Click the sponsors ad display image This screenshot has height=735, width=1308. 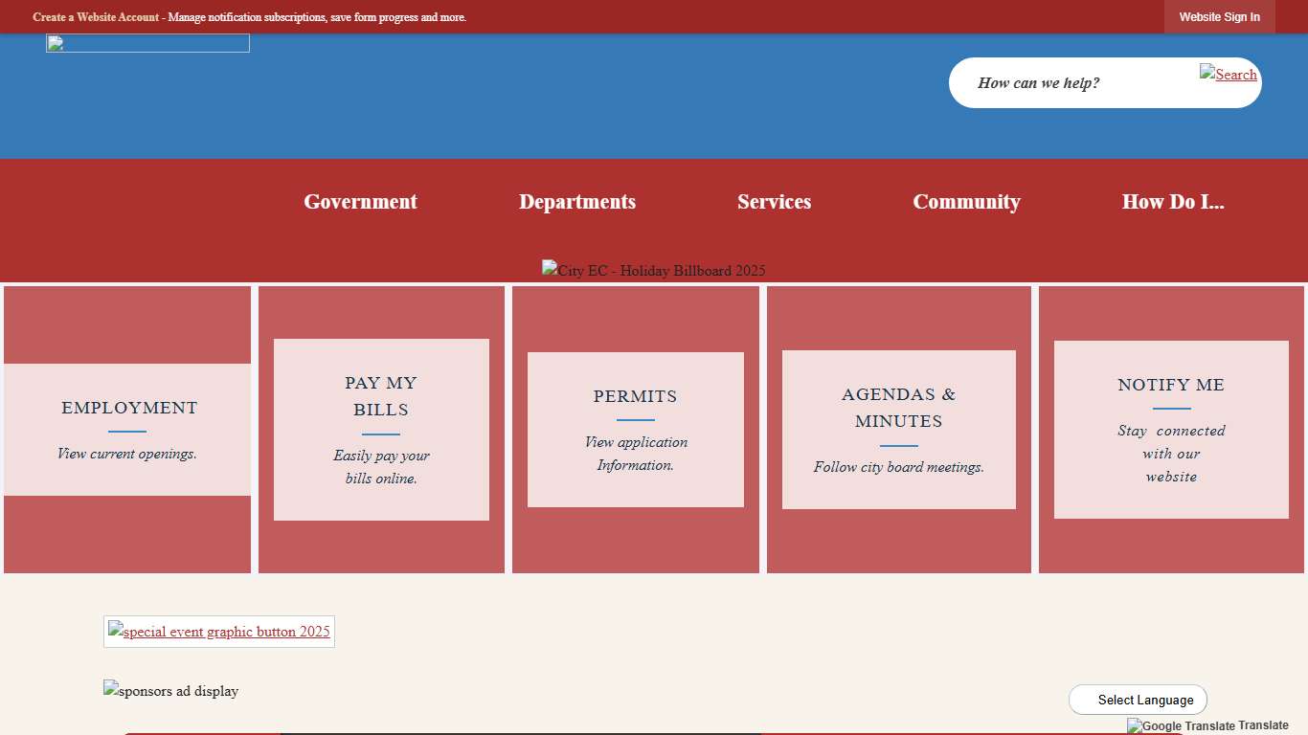click(170, 691)
